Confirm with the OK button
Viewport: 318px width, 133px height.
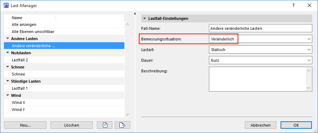(296, 125)
